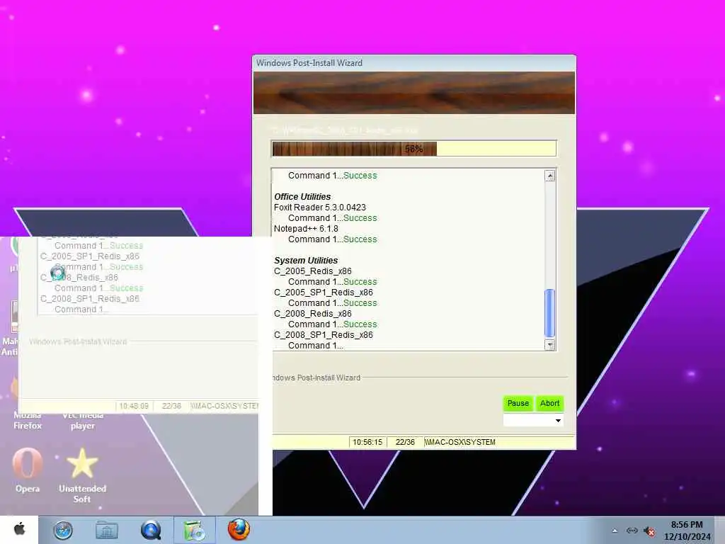The height and width of the screenshot is (544, 725).
Task: Click the blue scrollbar thumb in log
Action: point(549,312)
